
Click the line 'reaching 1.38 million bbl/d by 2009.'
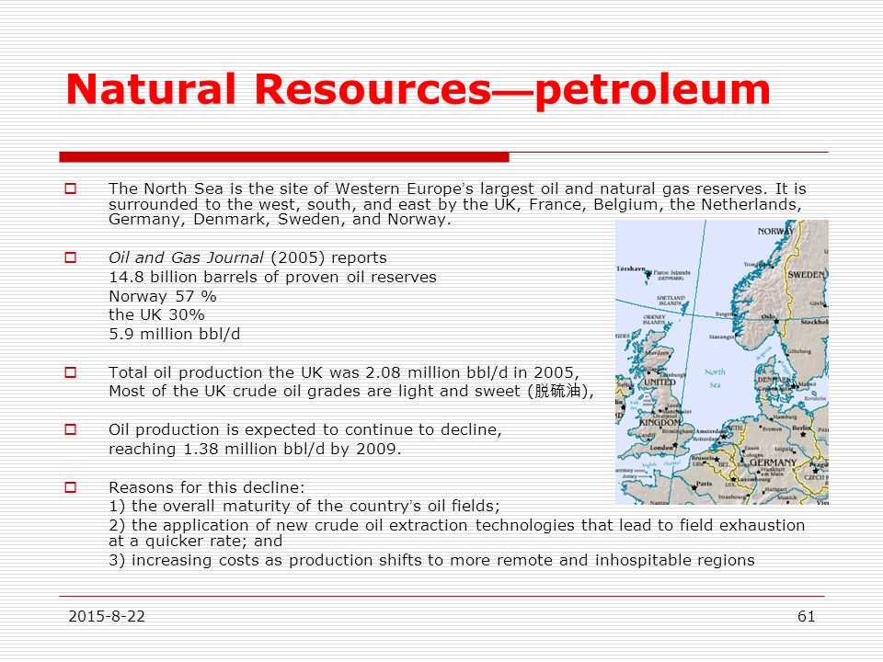[255, 449]
